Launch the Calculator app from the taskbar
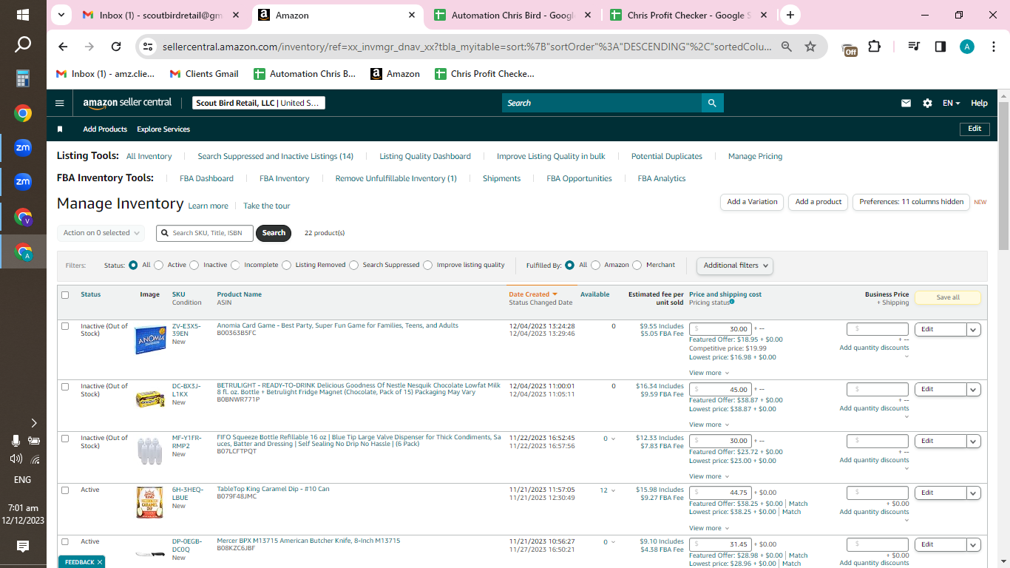 [x=23, y=78]
